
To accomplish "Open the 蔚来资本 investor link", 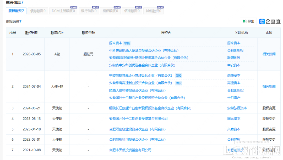I will [116, 43].
